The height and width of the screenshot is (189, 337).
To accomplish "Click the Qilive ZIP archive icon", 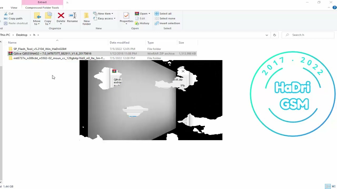I will pyautogui.click(x=11, y=54).
